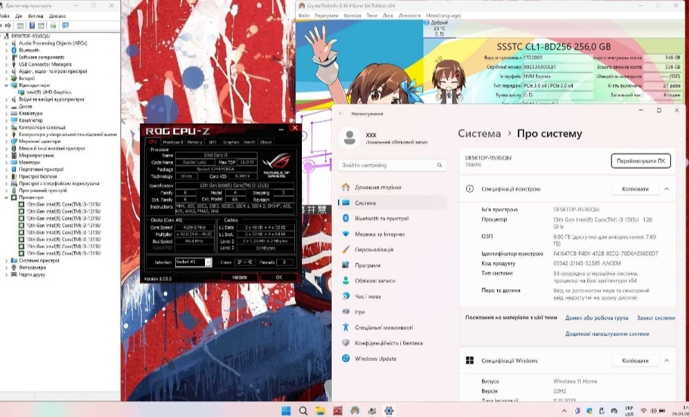Click the Знайти настройку search field
Viewport: 689px width, 417px height.
click(x=391, y=165)
